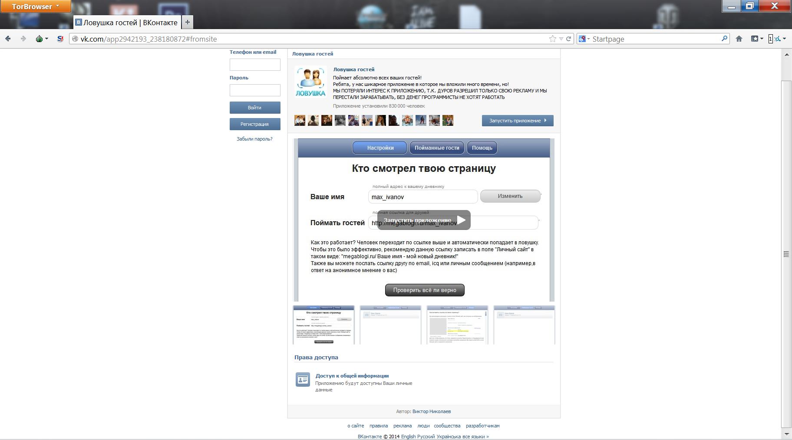
Task: Click the Права доступа heading
Action: [316, 358]
